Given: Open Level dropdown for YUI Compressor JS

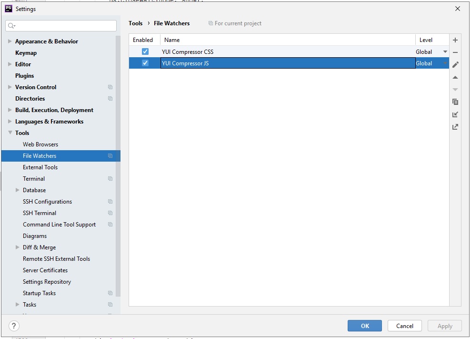Looking at the screenshot, I should [445, 63].
